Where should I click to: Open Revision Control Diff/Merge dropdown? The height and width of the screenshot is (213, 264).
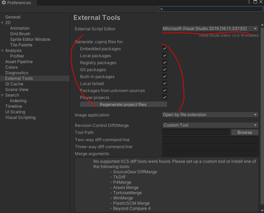(x=210, y=125)
